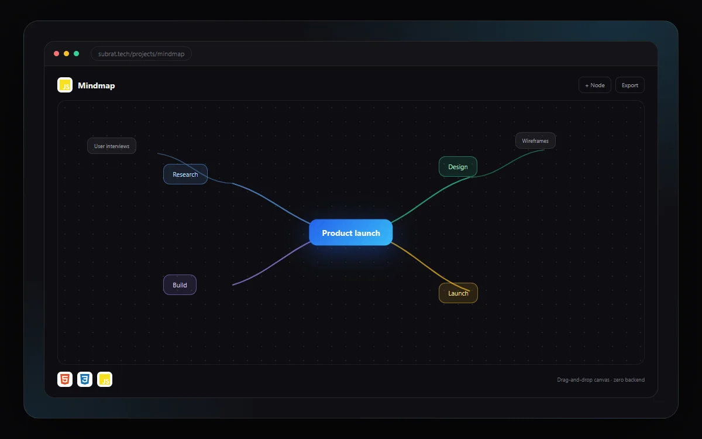Select the Build node
The width and height of the screenshot is (702, 439).
pos(180,285)
